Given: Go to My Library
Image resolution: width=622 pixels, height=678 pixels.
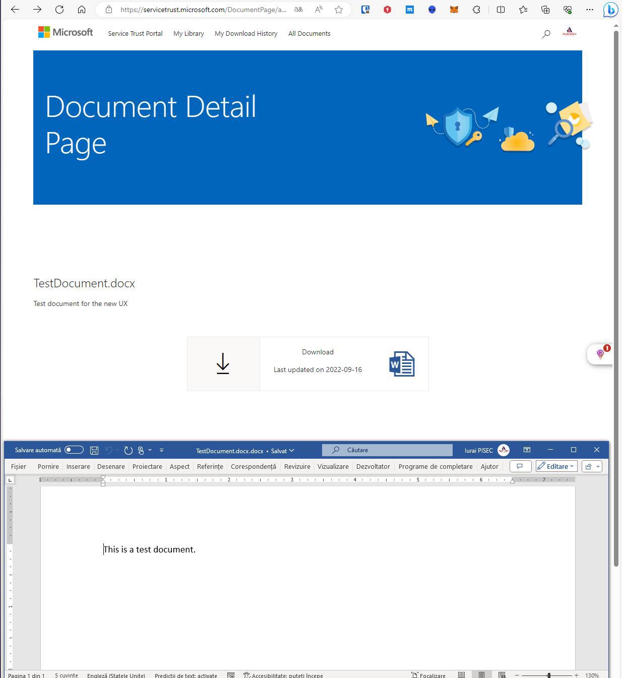Looking at the screenshot, I should (x=189, y=33).
